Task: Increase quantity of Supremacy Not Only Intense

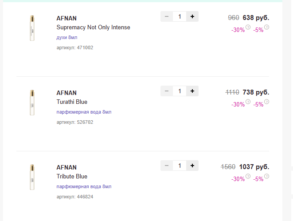Action: click(192, 16)
